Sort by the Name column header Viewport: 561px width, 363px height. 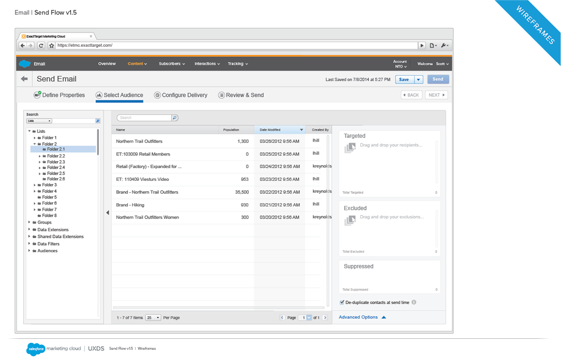click(165, 130)
